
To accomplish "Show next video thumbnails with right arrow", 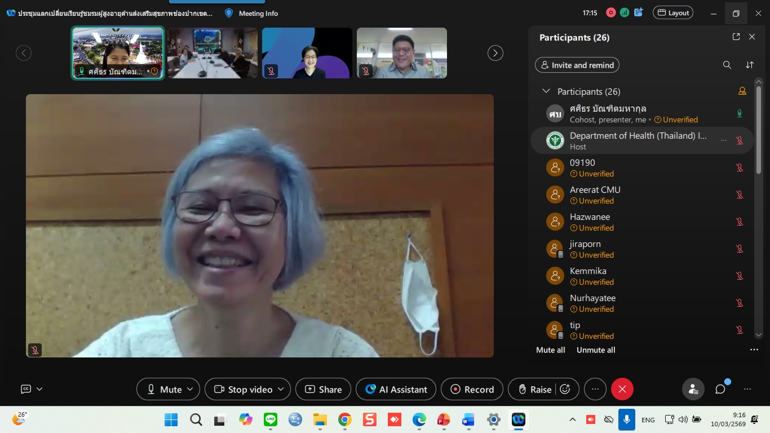I will click(495, 53).
